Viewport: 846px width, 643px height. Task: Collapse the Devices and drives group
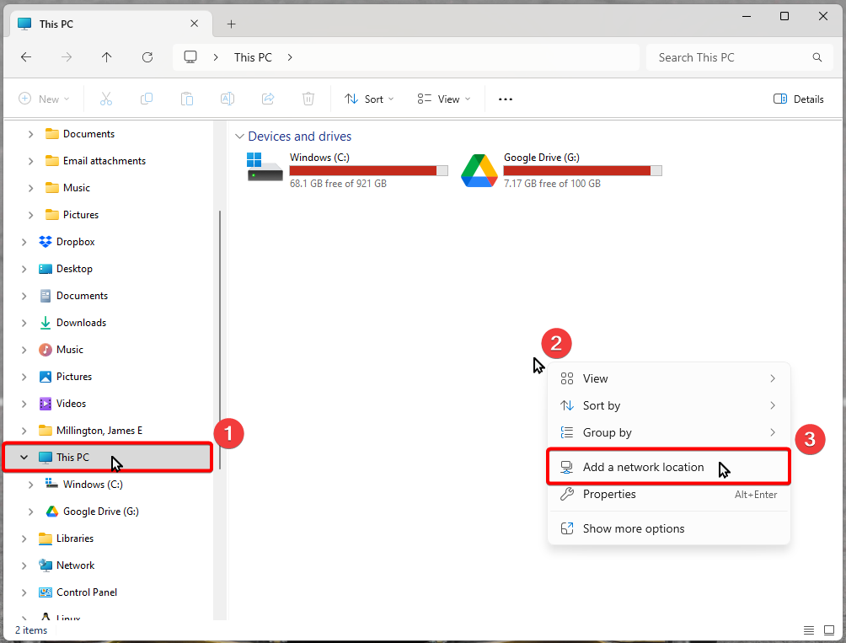click(239, 137)
